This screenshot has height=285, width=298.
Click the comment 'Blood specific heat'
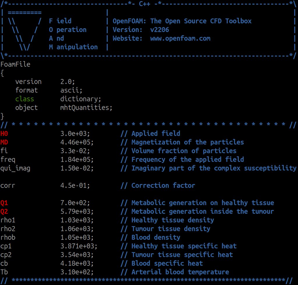tap(167, 263)
